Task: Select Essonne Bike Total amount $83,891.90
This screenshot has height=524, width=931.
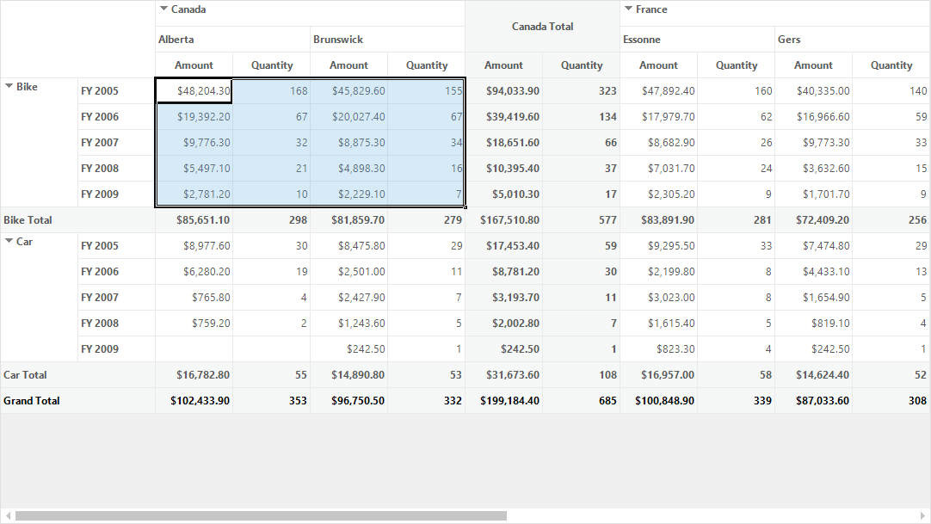Action: tap(658, 219)
